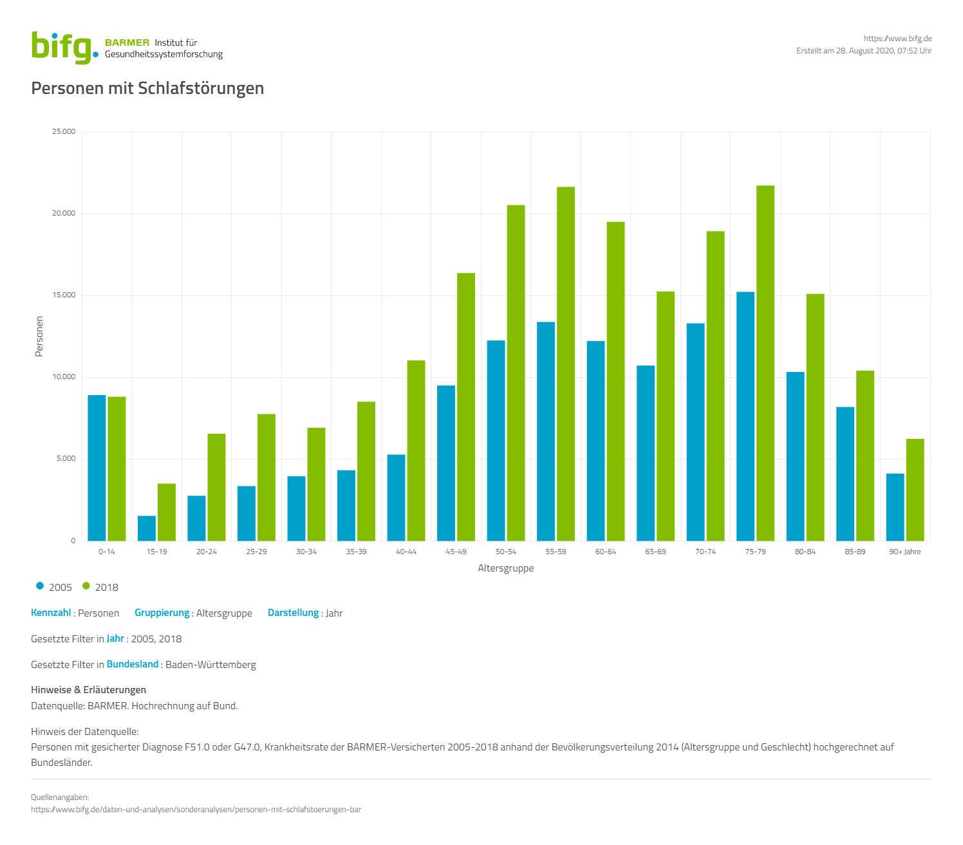Select the green 2018 bar for 55-59
The image size is (963, 845).
point(566,364)
